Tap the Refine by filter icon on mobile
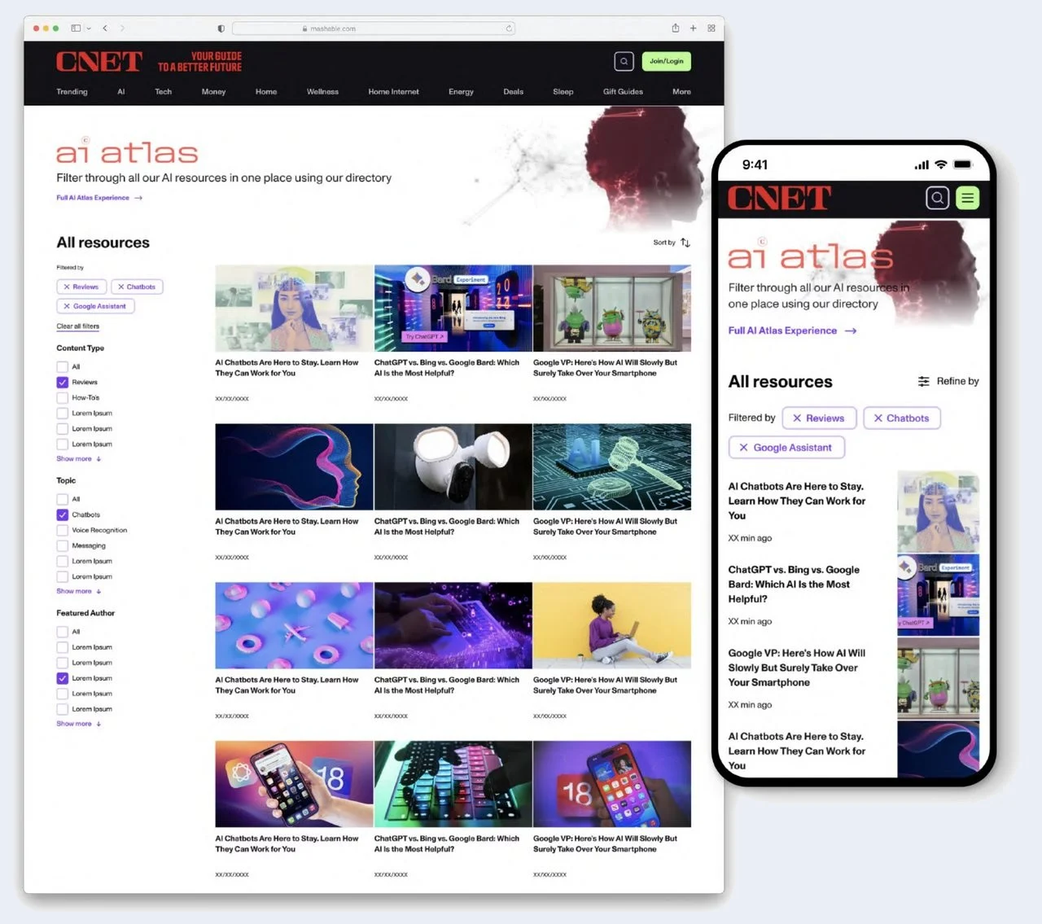The height and width of the screenshot is (924, 1042). tap(923, 381)
